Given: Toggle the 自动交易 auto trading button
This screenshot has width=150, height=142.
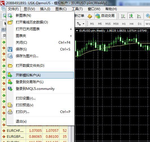Looking at the screenshot, I should click(105, 16).
